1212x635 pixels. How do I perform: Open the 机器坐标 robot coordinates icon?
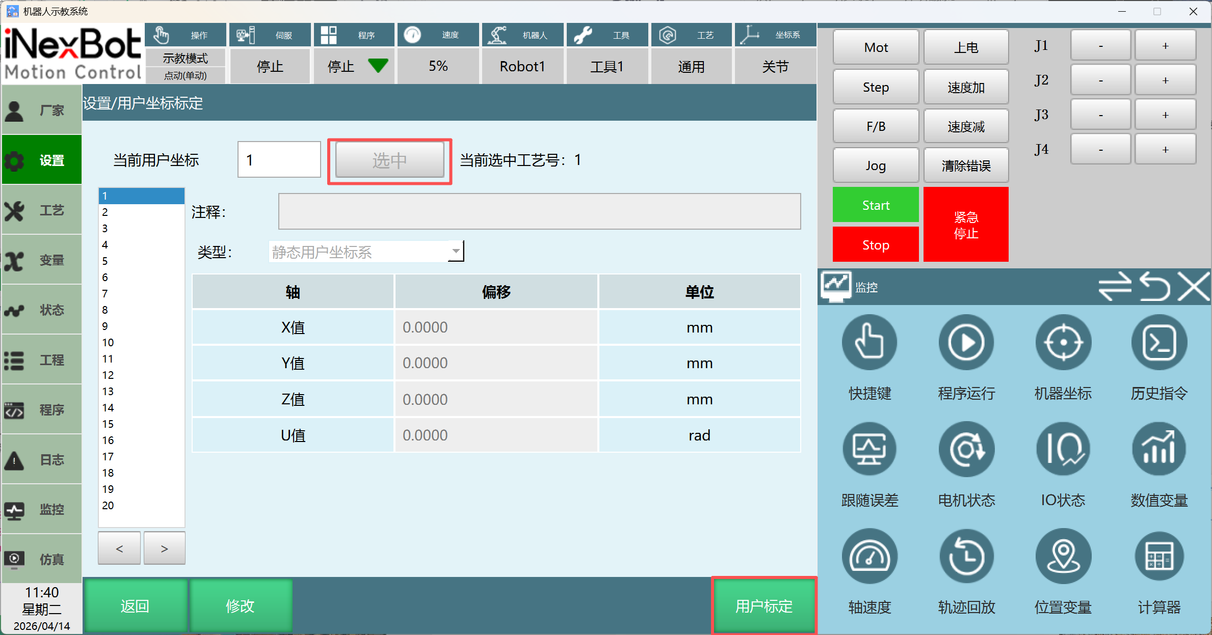[x=1063, y=343]
